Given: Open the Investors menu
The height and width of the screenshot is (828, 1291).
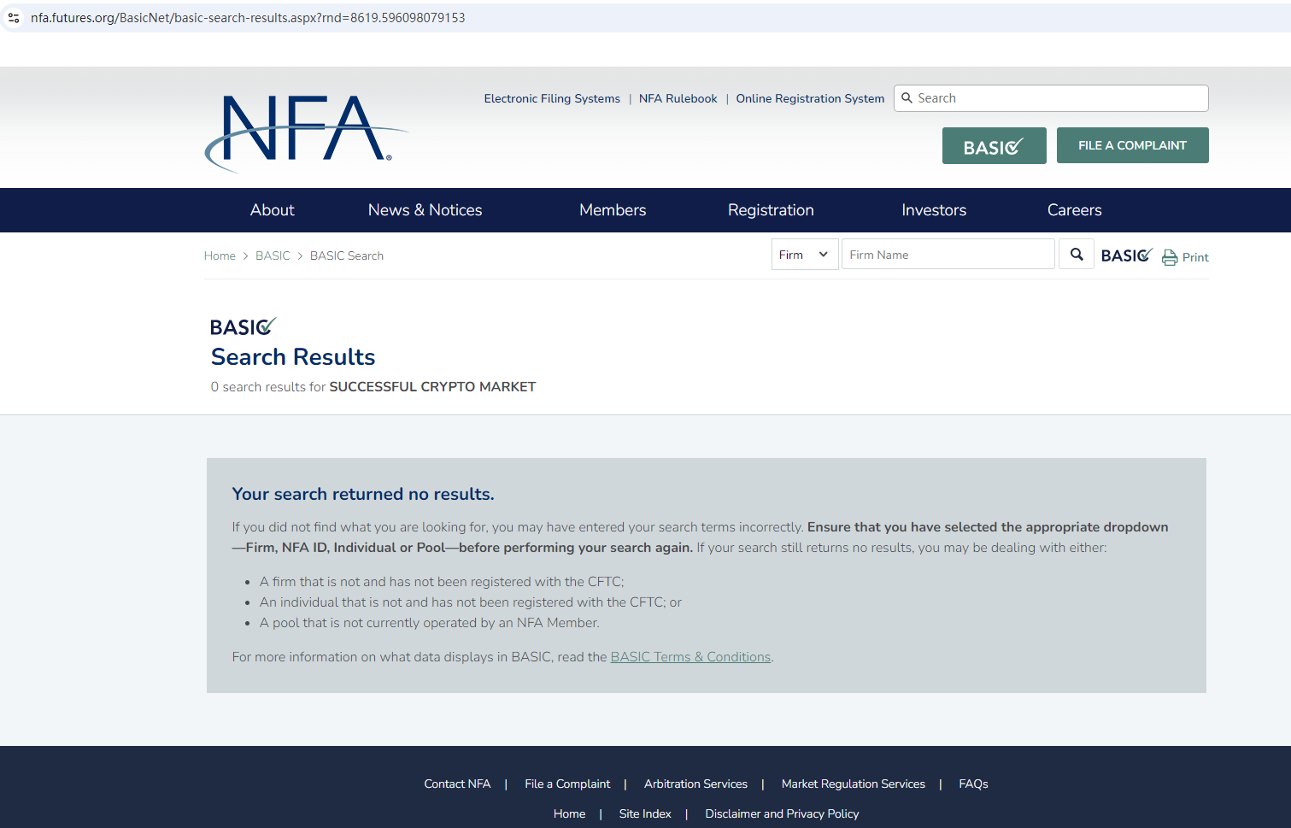Looking at the screenshot, I should tap(934, 210).
